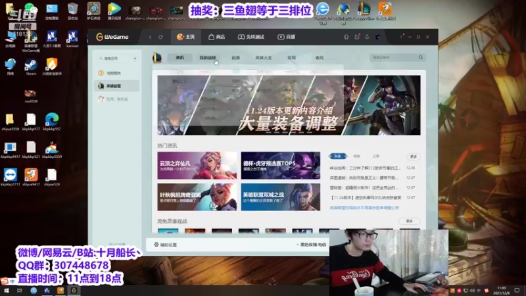Click the 黑色玫瑰 电信 server selector
This screenshot has width=526, height=296.
click(x=311, y=245)
